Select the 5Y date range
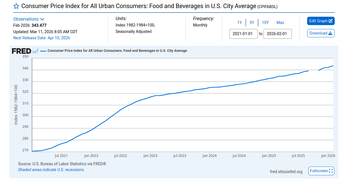Image resolution: width=345 pixels, height=180 pixels. (x=252, y=23)
